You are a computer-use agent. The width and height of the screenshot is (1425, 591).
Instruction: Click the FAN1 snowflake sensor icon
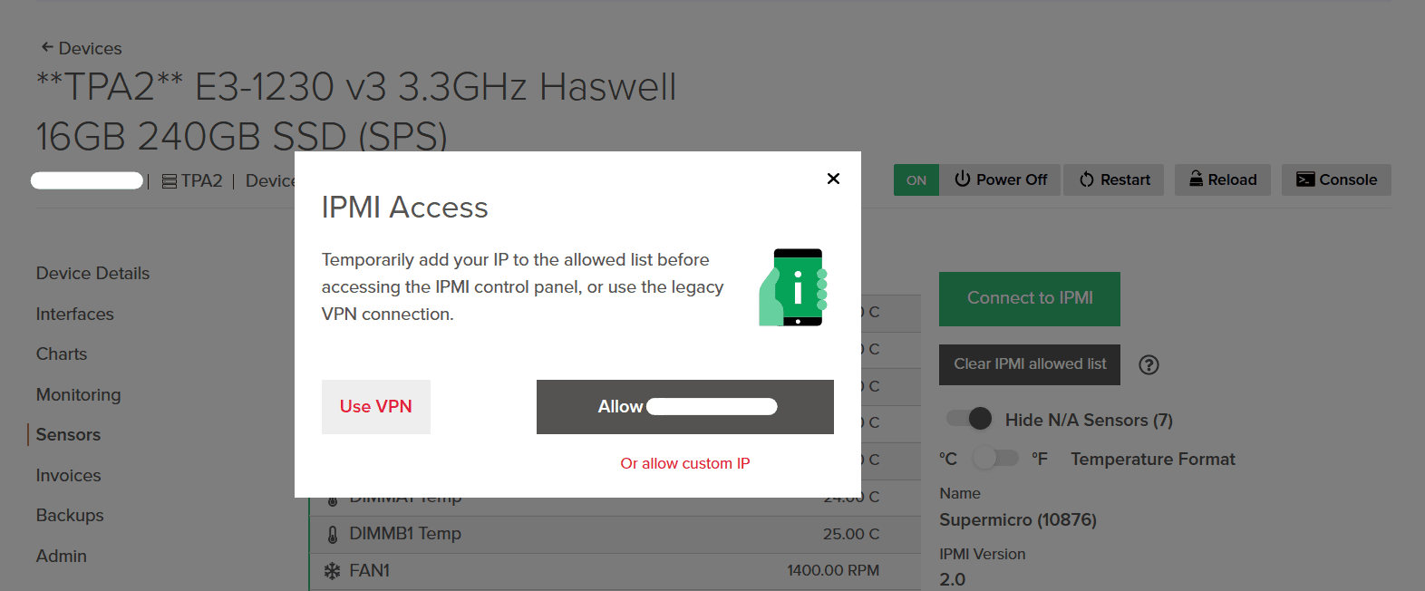click(333, 571)
